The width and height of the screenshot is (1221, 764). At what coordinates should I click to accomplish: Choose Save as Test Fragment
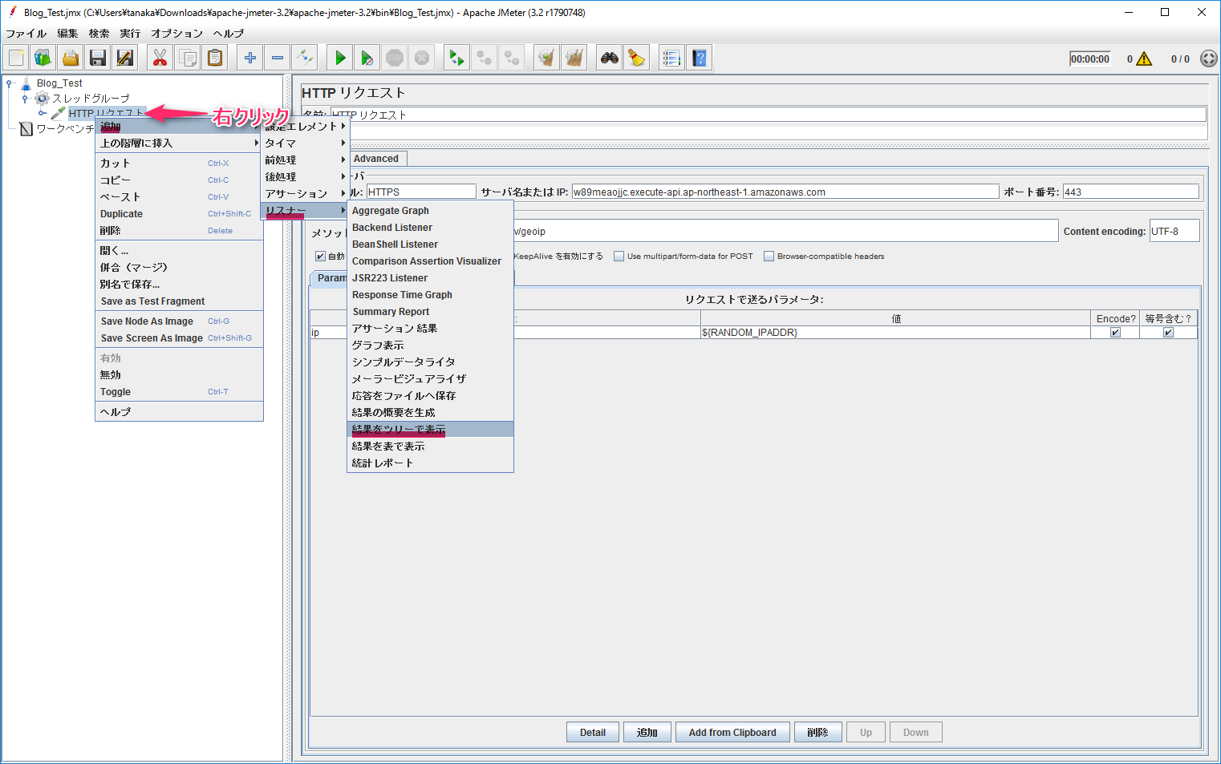179,301
